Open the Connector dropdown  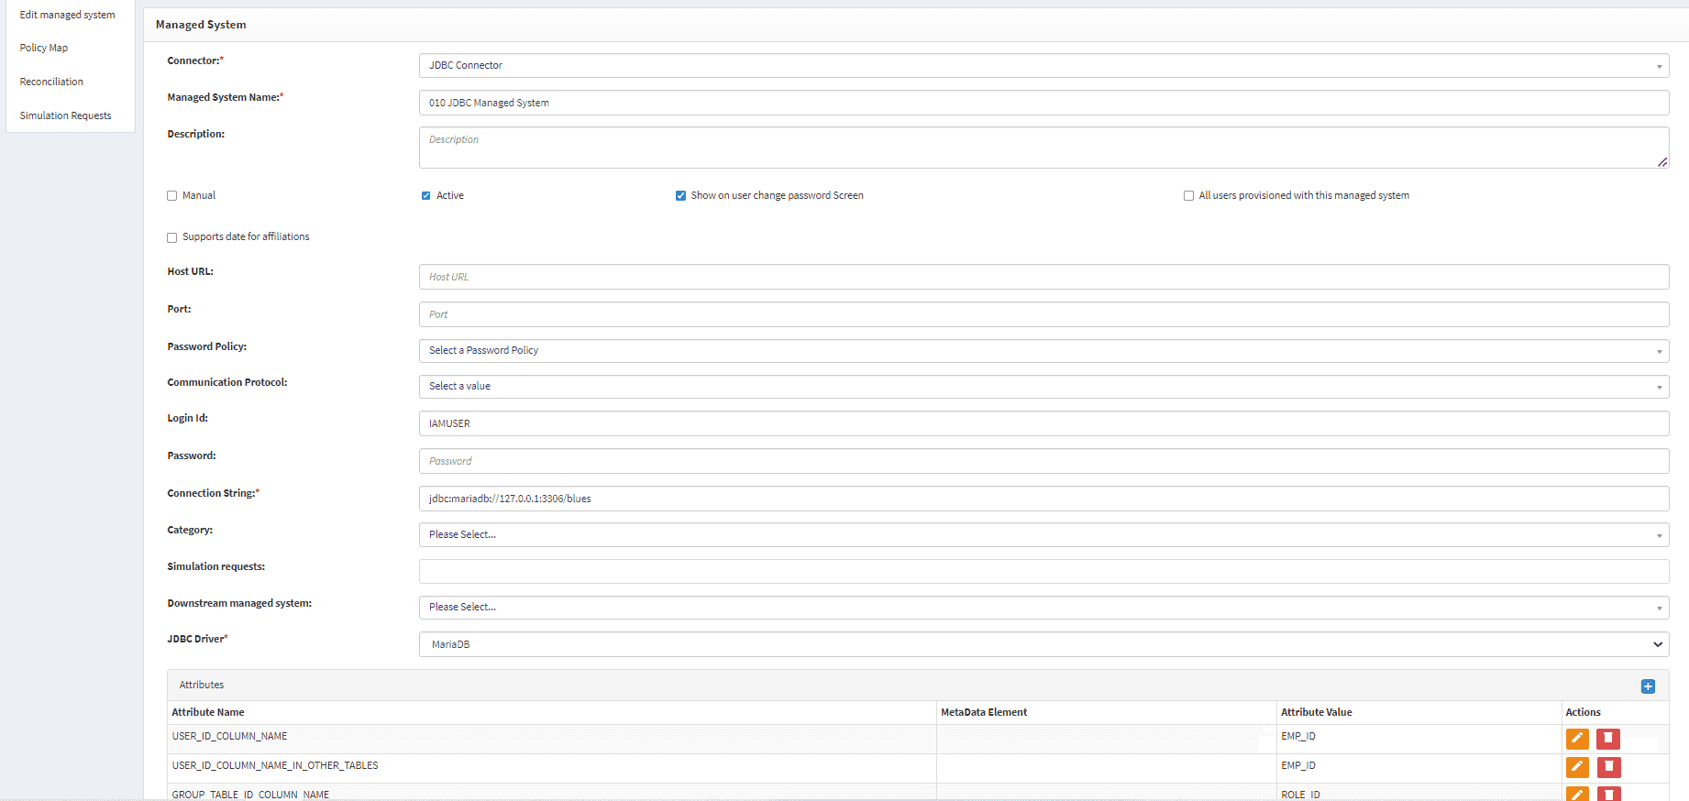click(1043, 66)
